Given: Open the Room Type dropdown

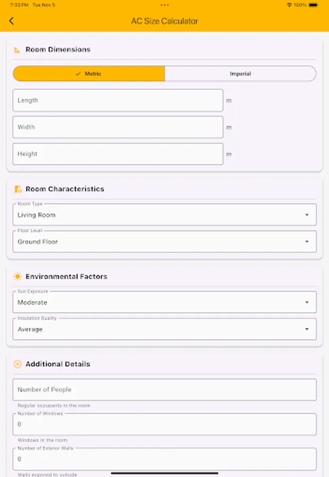Looking at the screenshot, I should click(164, 215).
